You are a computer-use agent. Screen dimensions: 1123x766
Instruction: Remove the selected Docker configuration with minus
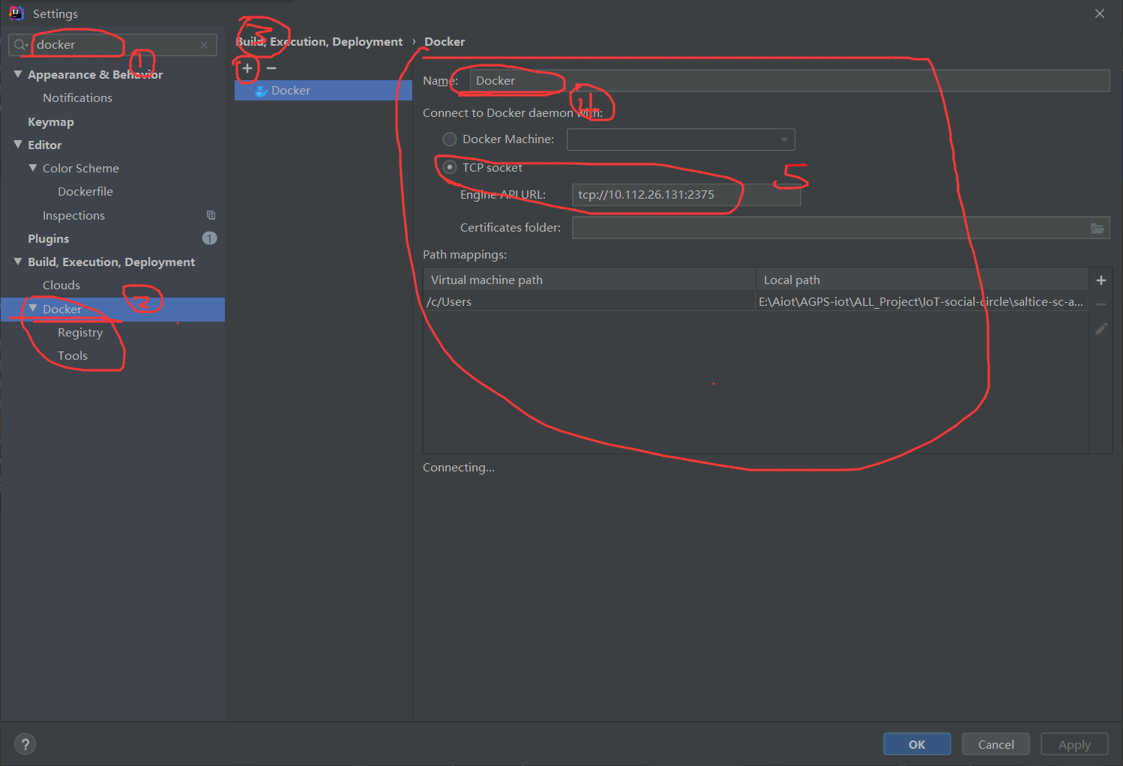271,68
